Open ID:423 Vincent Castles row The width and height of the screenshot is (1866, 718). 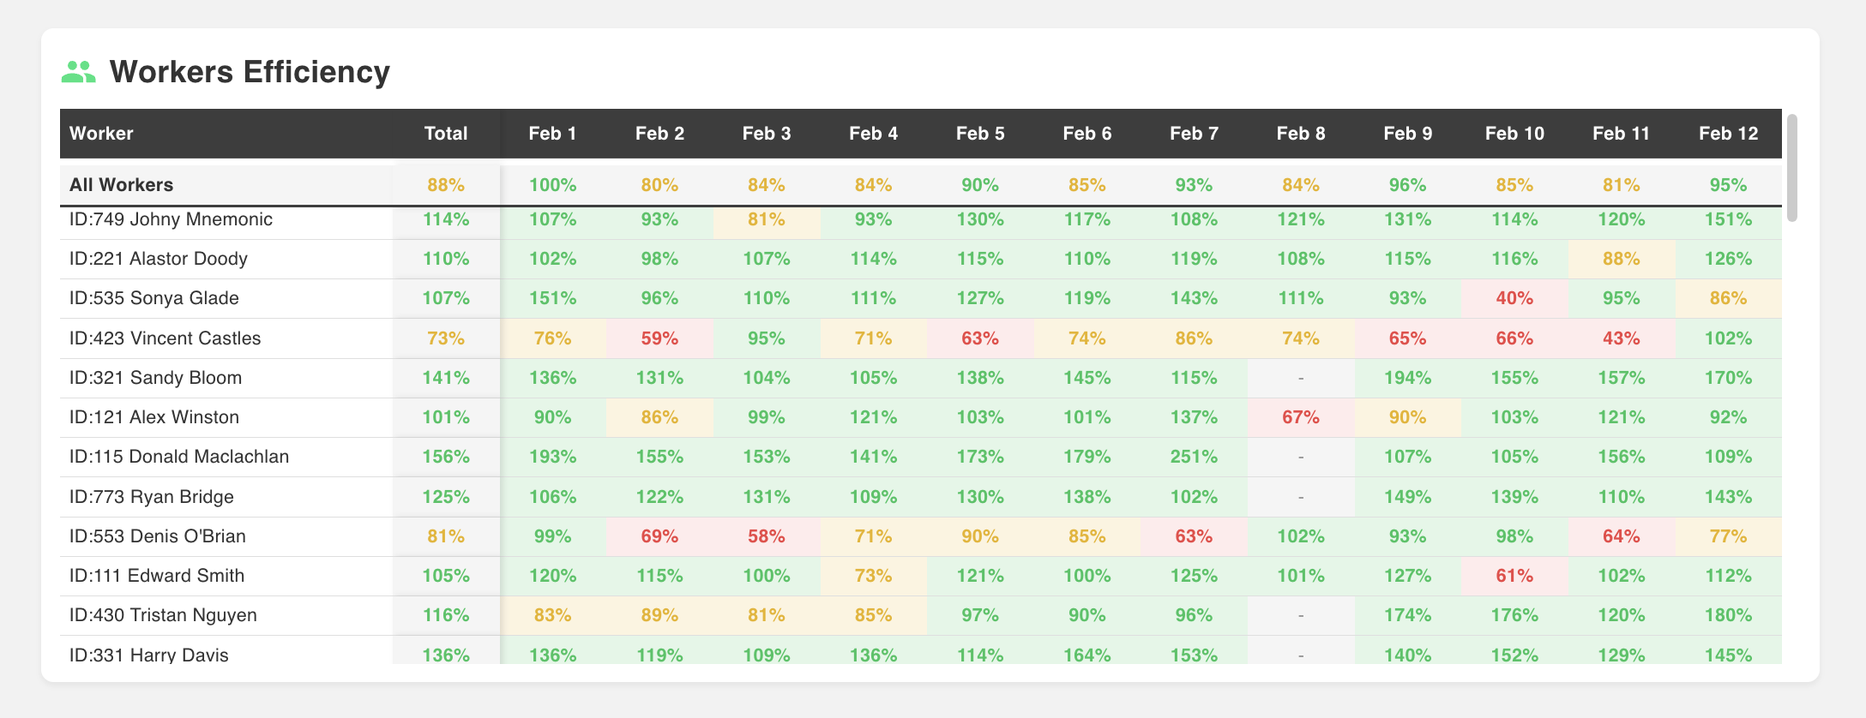[166, 338]
